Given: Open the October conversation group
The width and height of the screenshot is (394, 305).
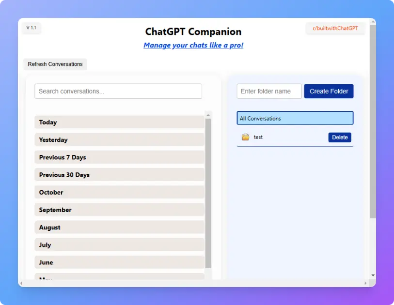Looking at the screenshot, I should pos(119,192).
